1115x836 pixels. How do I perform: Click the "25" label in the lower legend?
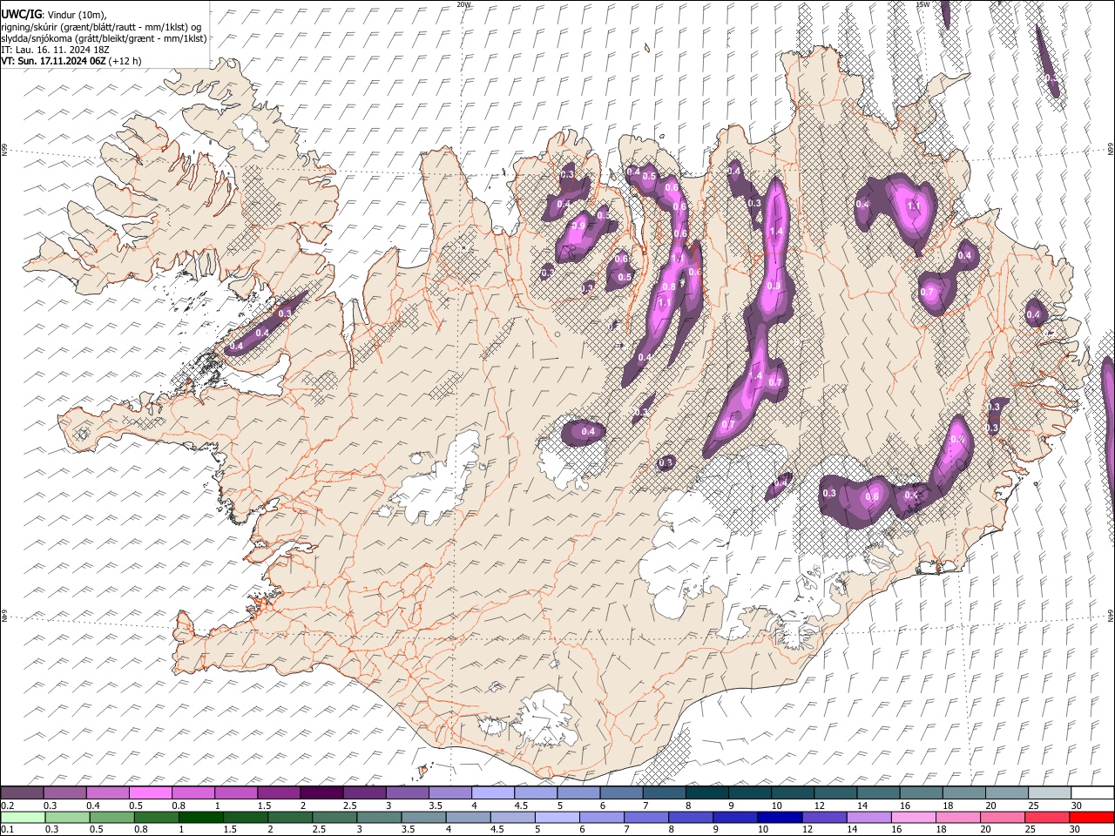point(1031,830)
